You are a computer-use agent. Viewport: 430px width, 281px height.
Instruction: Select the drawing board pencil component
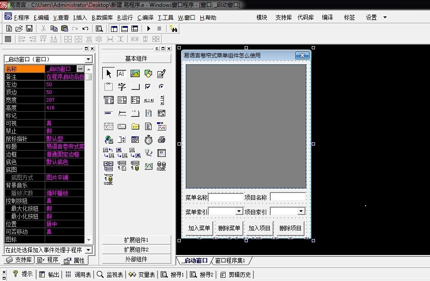click(x=161, y=73)
